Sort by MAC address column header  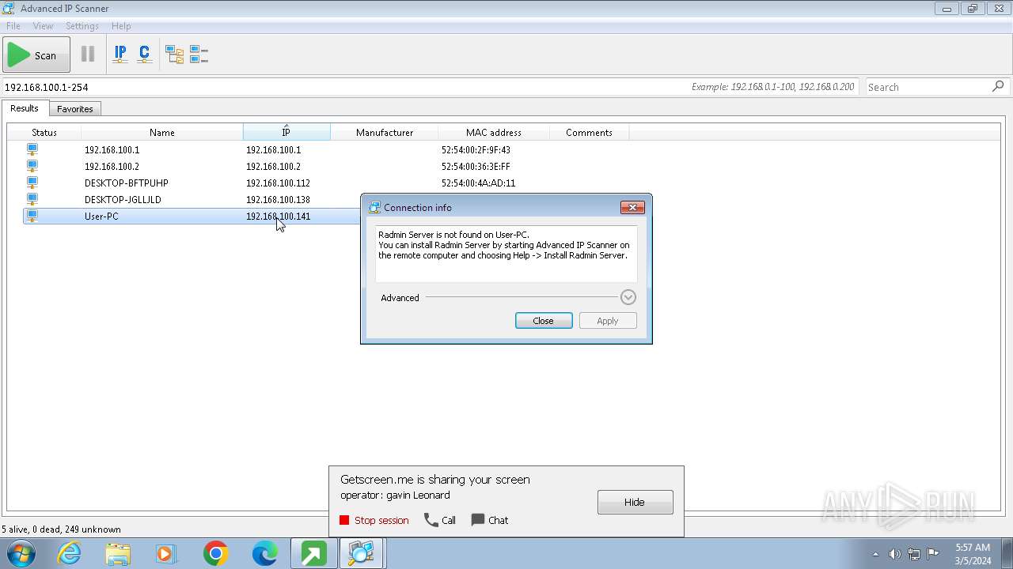click(x=494, y=132)
